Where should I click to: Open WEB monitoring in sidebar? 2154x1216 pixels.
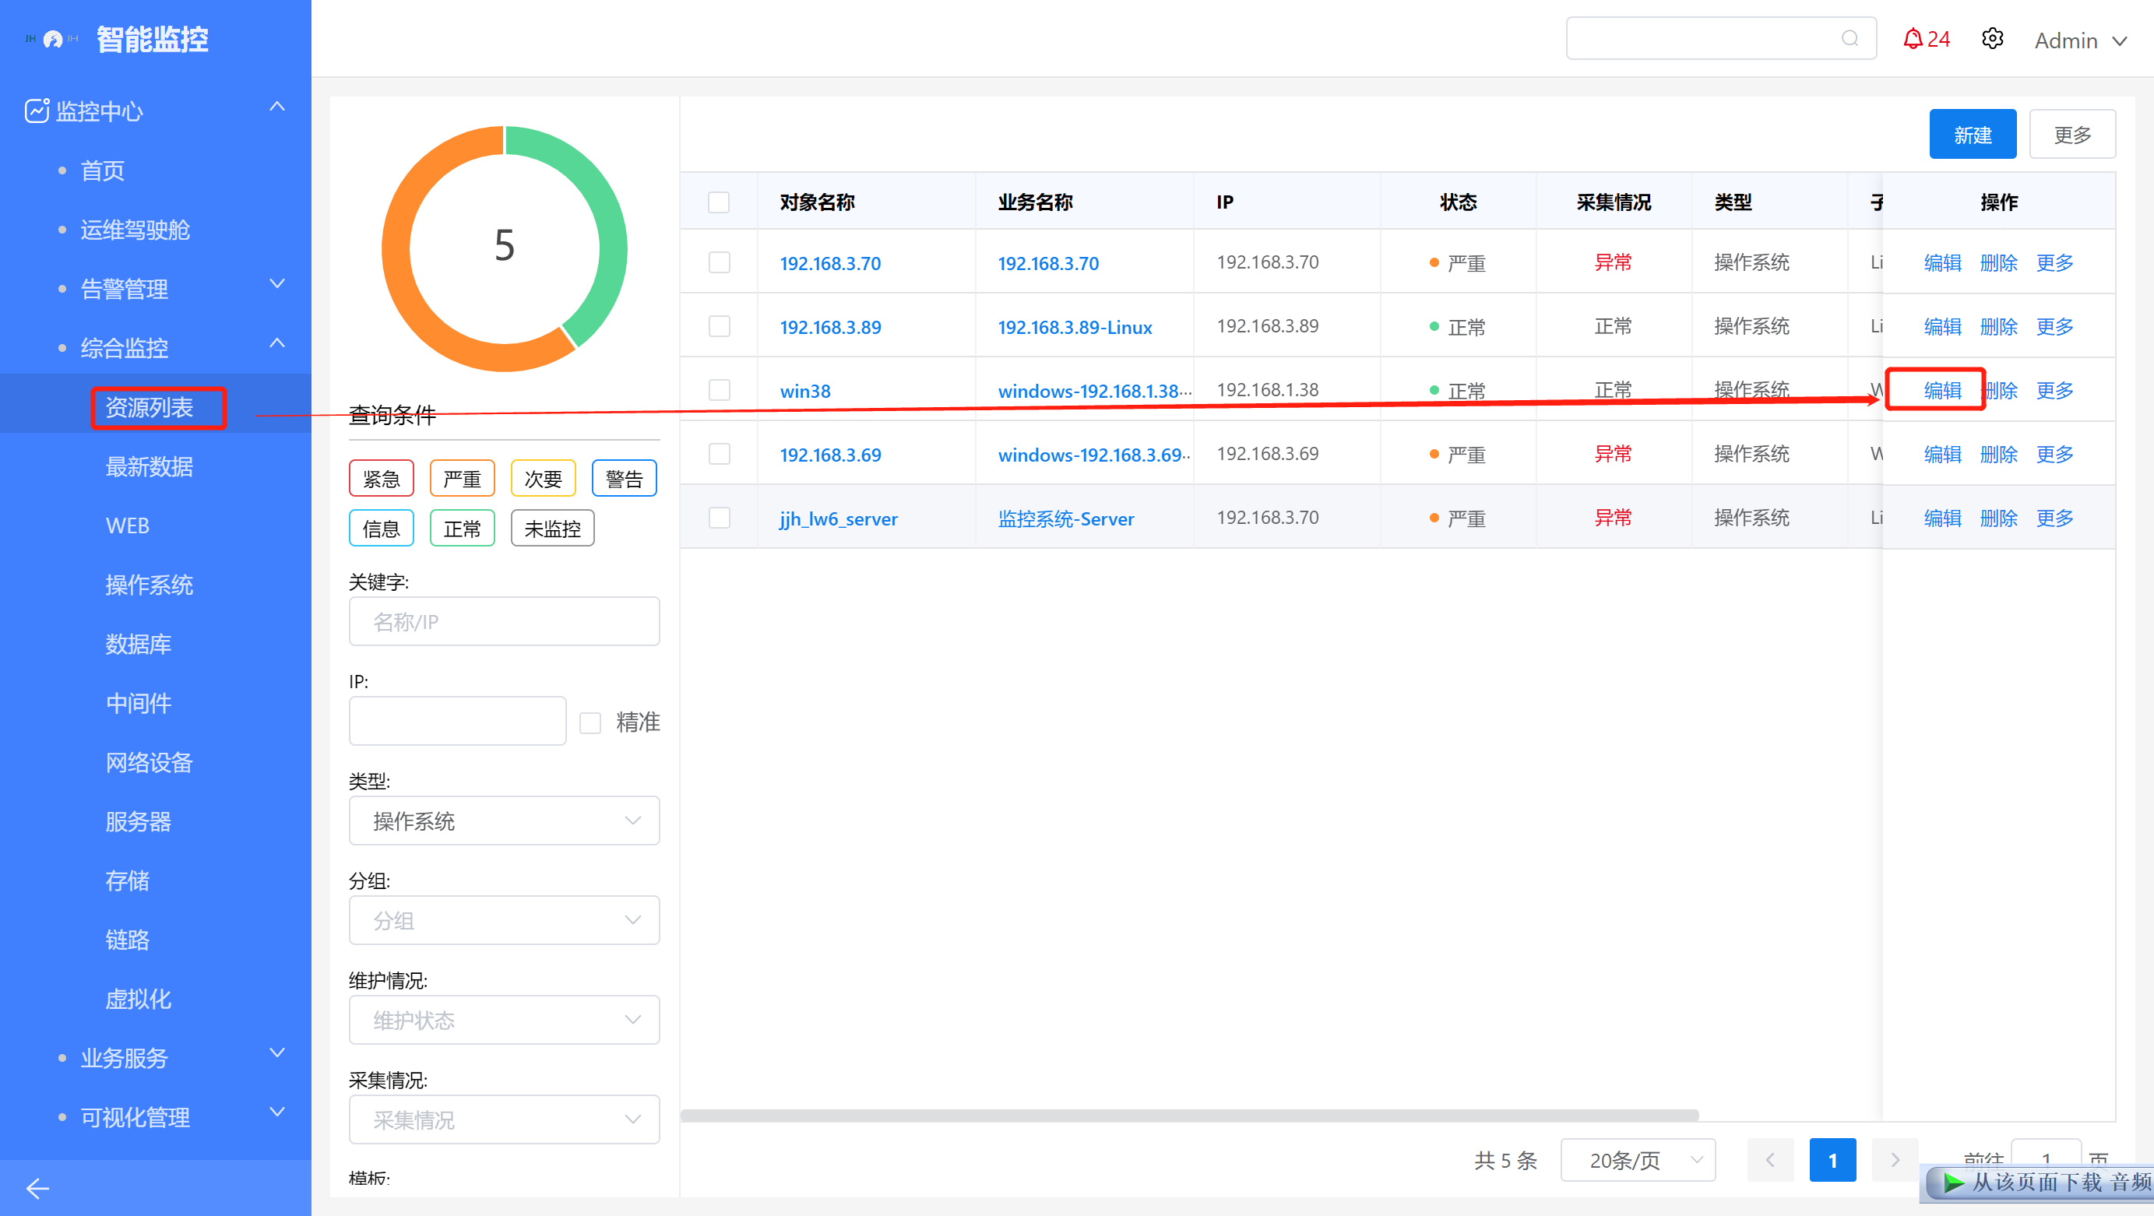(127, 525)
